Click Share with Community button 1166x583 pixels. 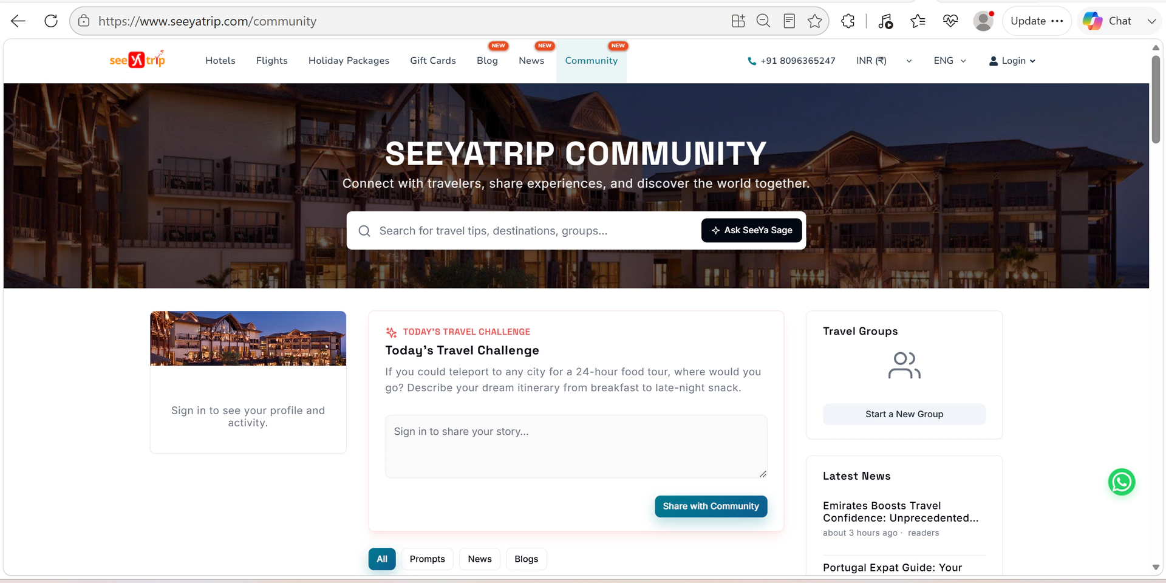coord(711,506)
